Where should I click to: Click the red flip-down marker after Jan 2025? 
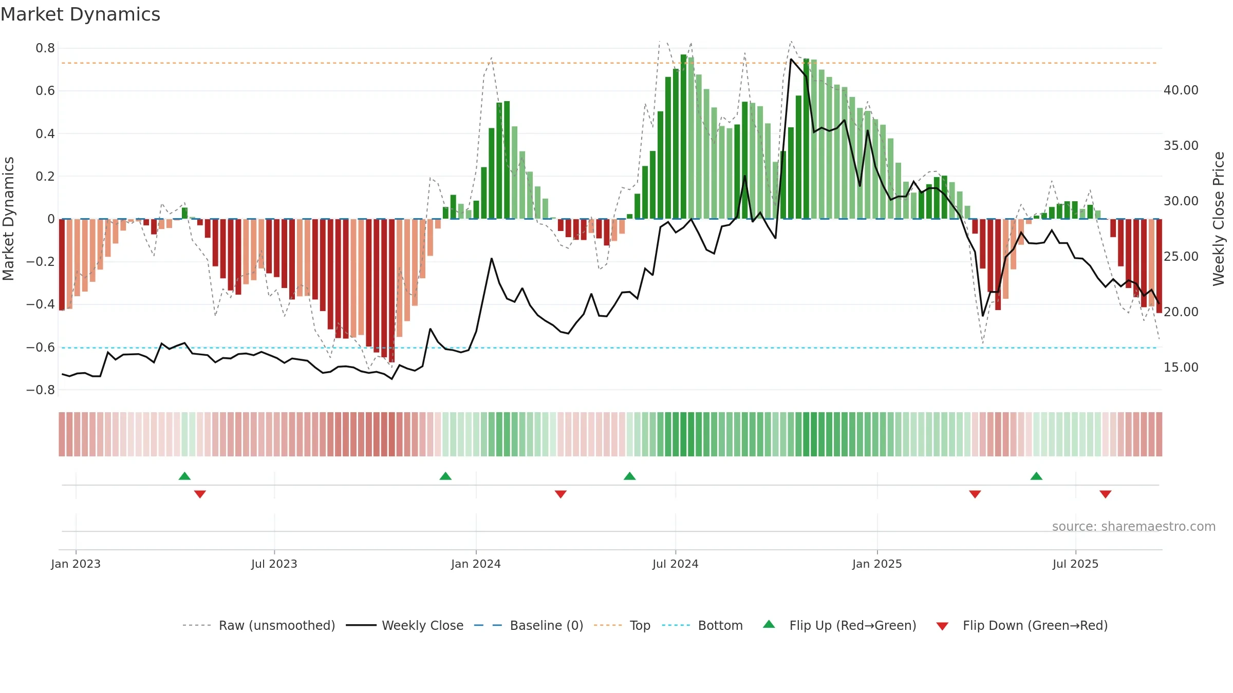coord(975,494)
